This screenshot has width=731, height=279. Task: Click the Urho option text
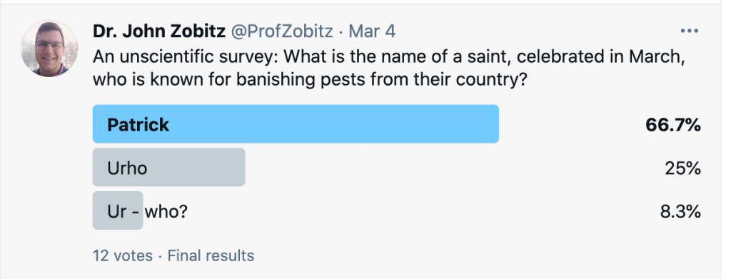(127, 168)
